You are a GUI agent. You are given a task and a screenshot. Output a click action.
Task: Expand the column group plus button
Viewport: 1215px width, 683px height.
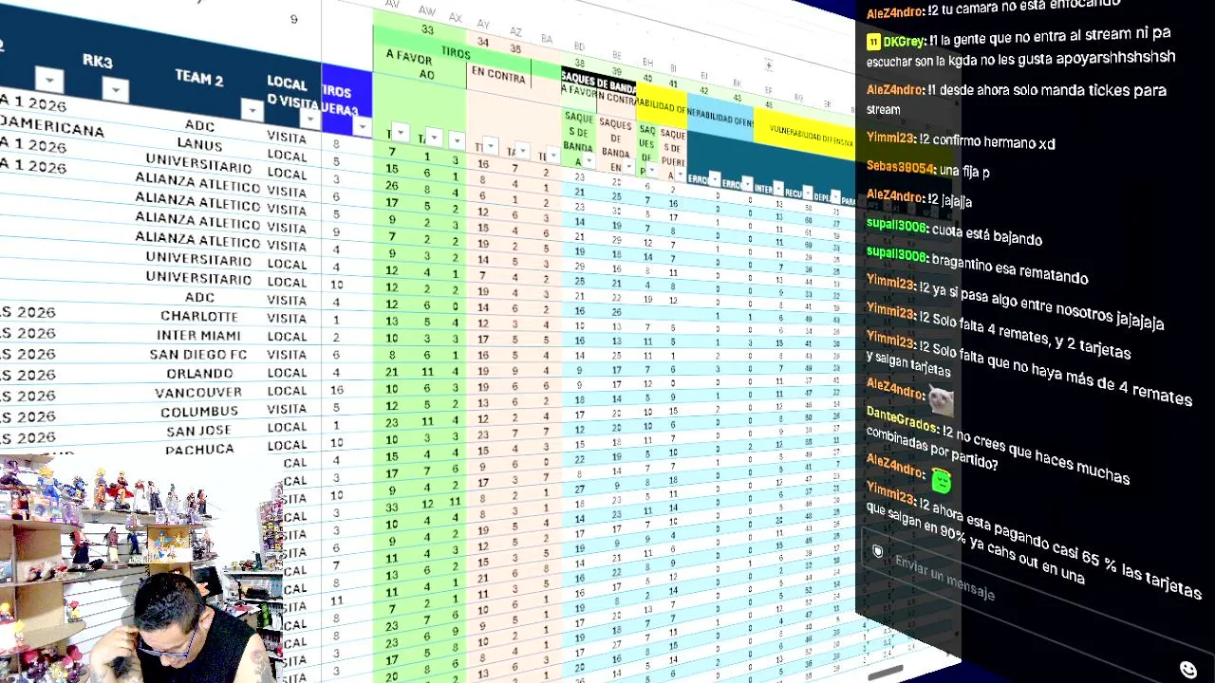point(769,65)
